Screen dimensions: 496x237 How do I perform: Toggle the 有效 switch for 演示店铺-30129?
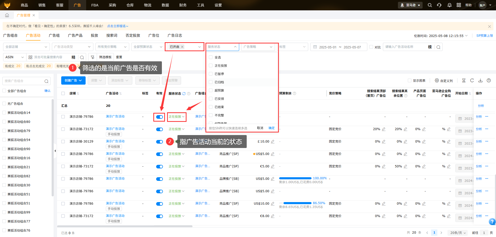[159, 142]
